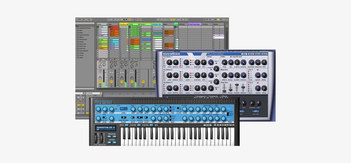Click LFO 2 delay knob
Image resolution: width=351 pixels, height=163 pixels.
pyautogui.click(x=264, y=88)
